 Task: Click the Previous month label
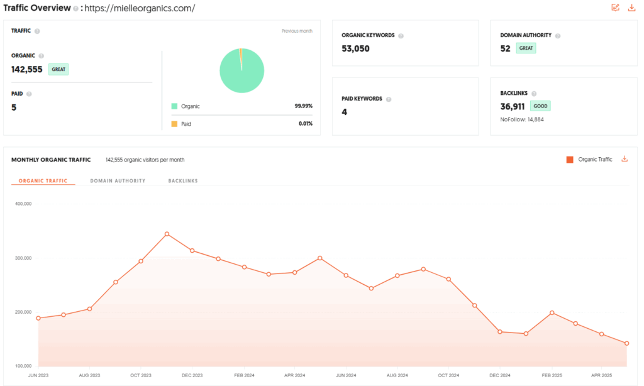(297, 31)
